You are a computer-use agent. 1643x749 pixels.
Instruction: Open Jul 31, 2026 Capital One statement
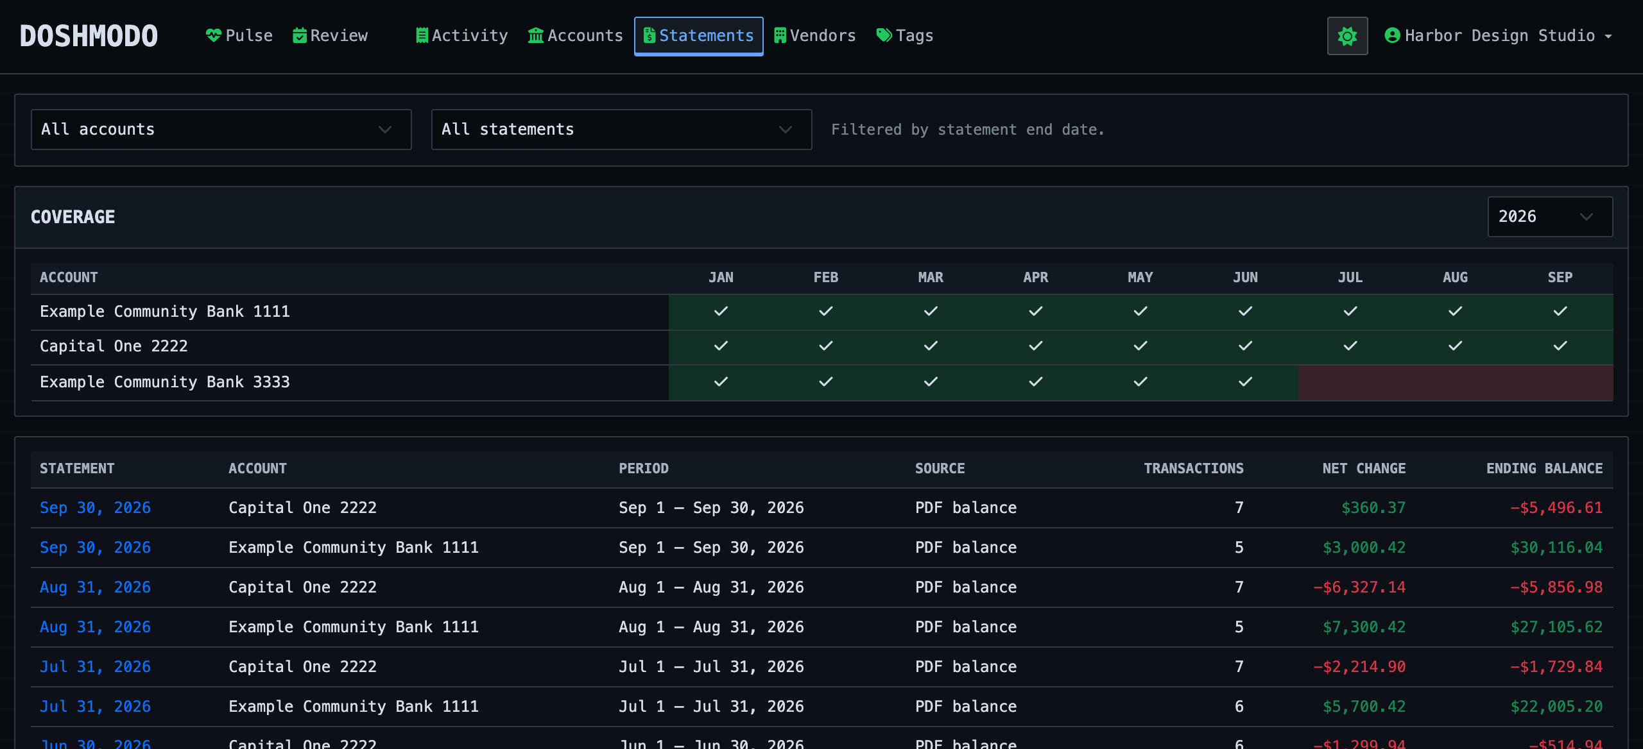pos(95,667)
